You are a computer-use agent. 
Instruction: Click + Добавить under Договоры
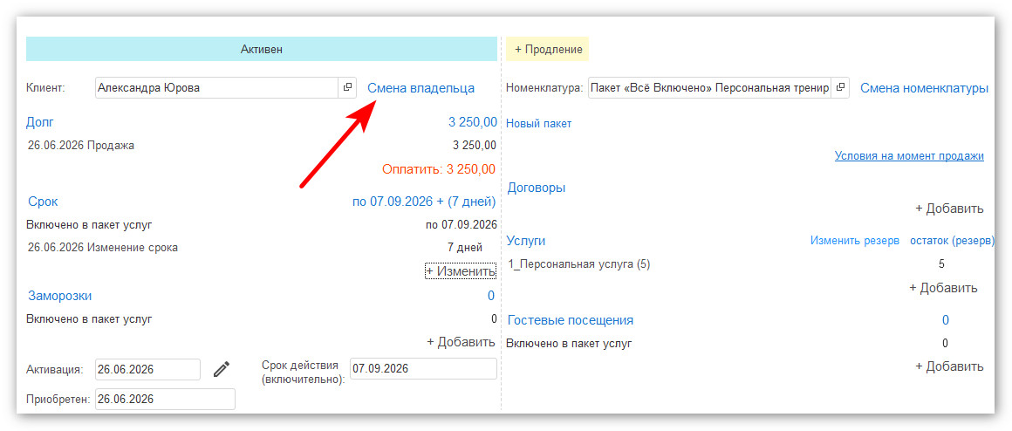949,209
